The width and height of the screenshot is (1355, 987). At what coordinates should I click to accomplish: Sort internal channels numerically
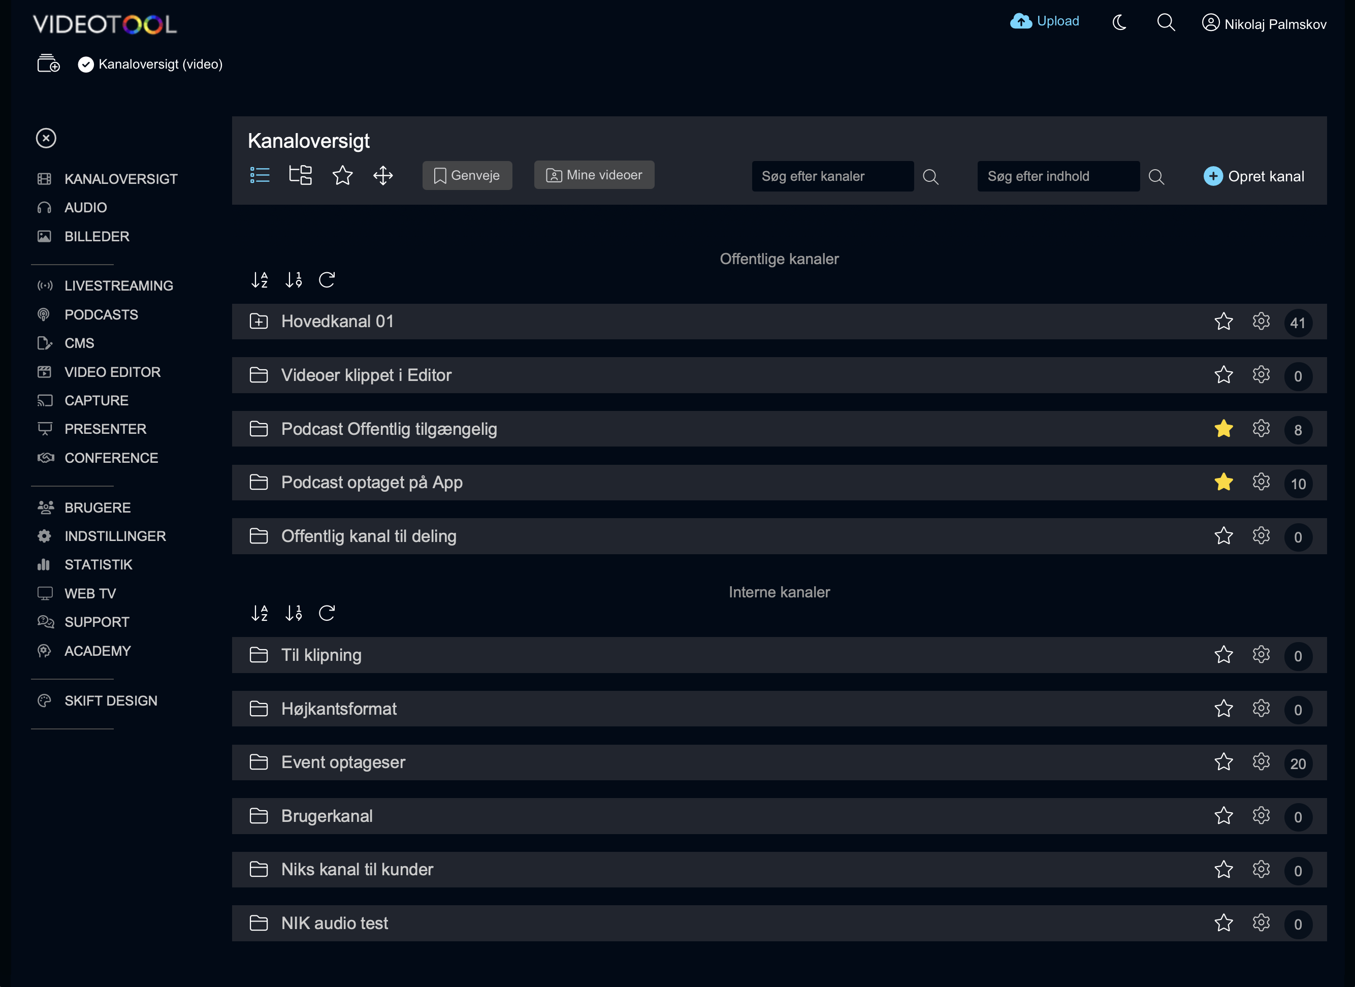point(294,613)
